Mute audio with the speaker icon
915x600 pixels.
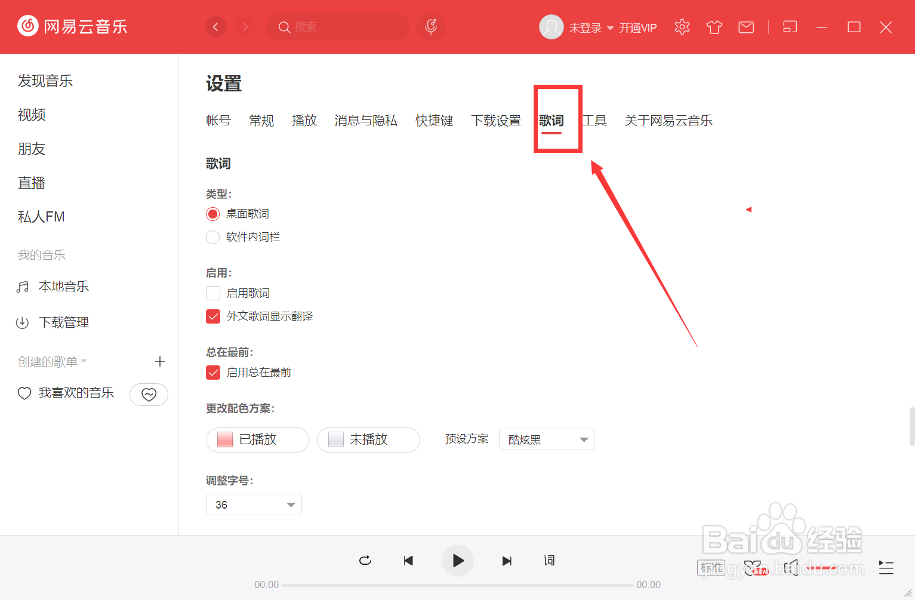point(791,568)
